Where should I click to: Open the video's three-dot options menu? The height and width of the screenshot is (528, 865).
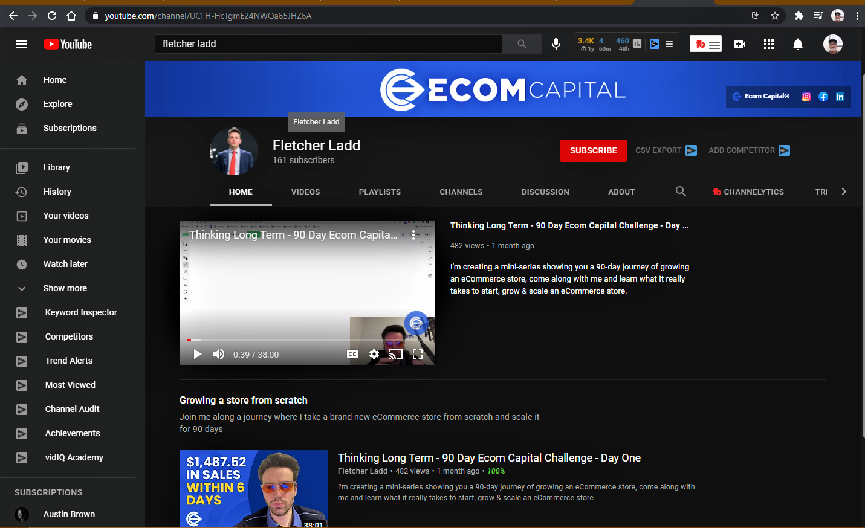(414, 234)
